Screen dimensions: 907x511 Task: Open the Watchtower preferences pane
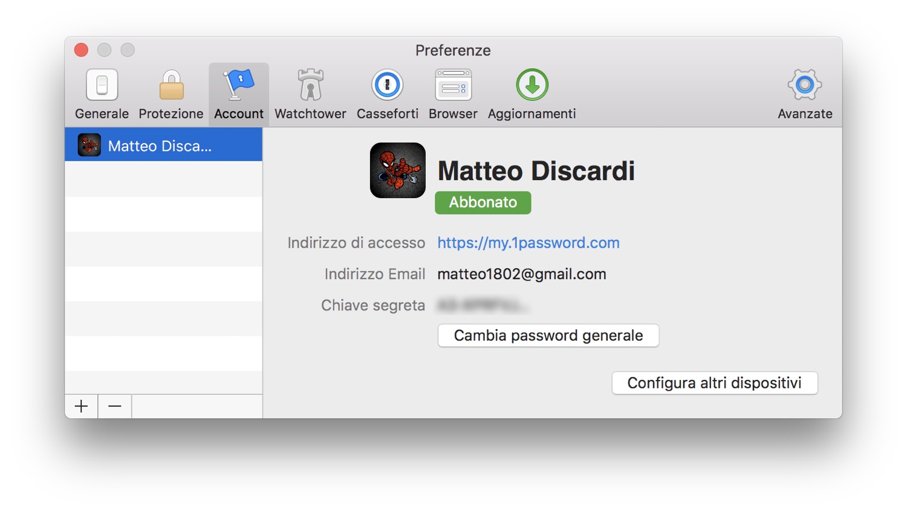click(310, 94)
